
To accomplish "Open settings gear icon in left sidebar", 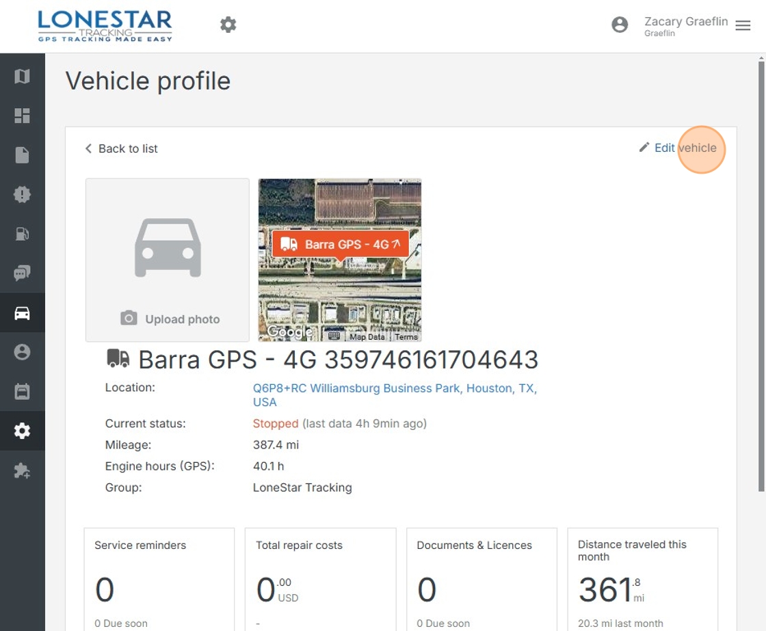I will (x=22, y=431).
